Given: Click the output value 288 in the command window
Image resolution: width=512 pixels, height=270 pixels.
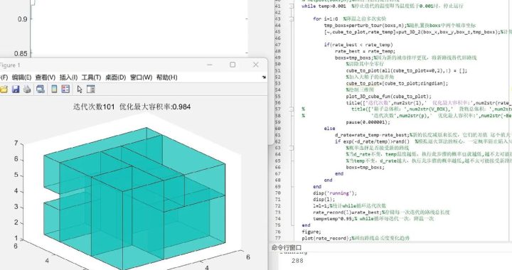Looking at the screenshot, I should 297,261.
